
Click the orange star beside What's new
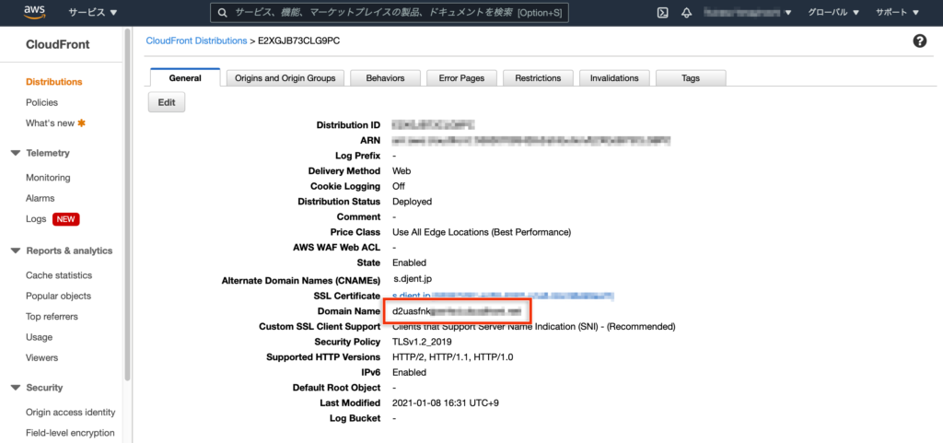(82, 123)
